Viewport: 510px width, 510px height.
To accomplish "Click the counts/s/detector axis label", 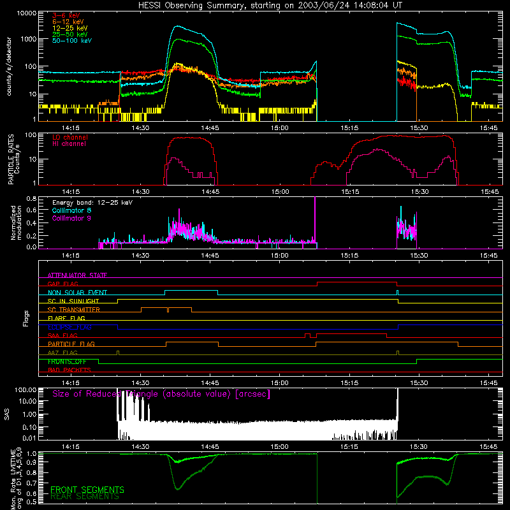I will click(9, 66).
